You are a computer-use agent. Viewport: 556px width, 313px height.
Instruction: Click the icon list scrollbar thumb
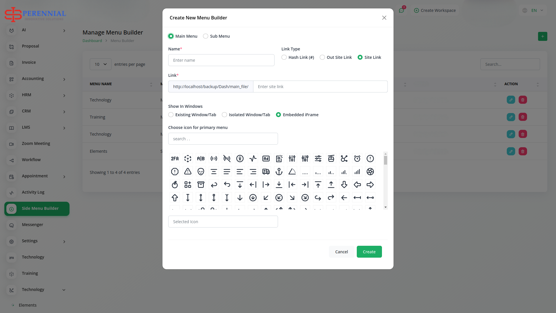[x=385, y=160]
